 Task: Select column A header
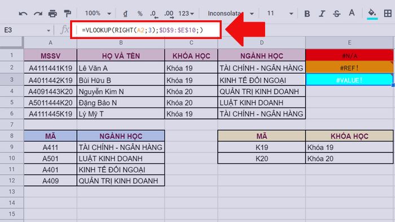pos(50,43)
